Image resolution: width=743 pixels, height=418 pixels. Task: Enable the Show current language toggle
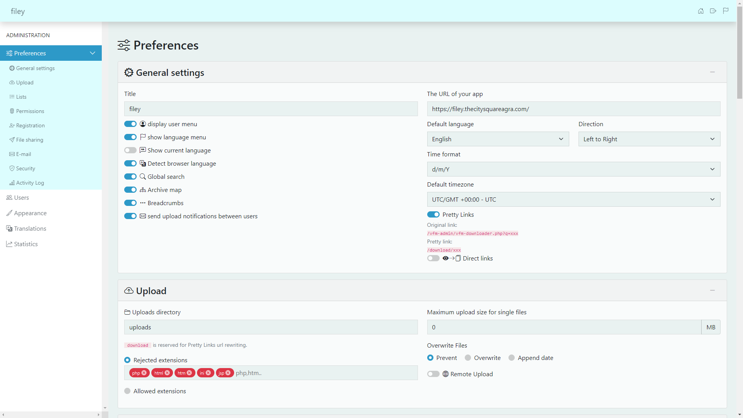[x=130, y=150]
